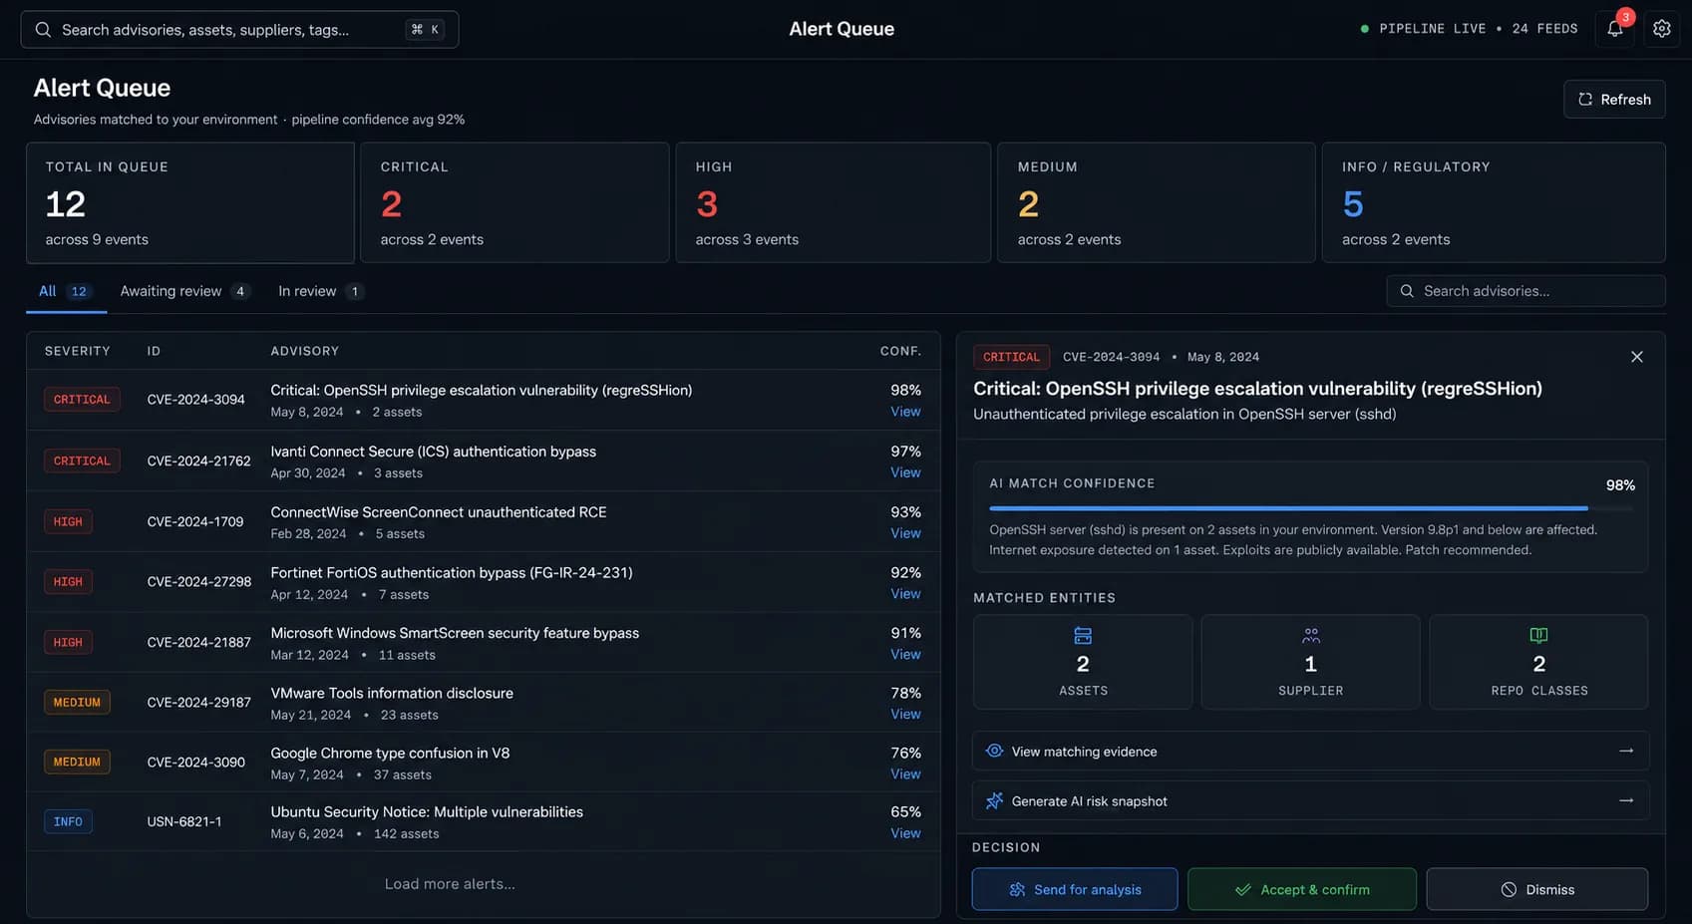
Task: Click the High summary card
Action: (x=834, y=202)
